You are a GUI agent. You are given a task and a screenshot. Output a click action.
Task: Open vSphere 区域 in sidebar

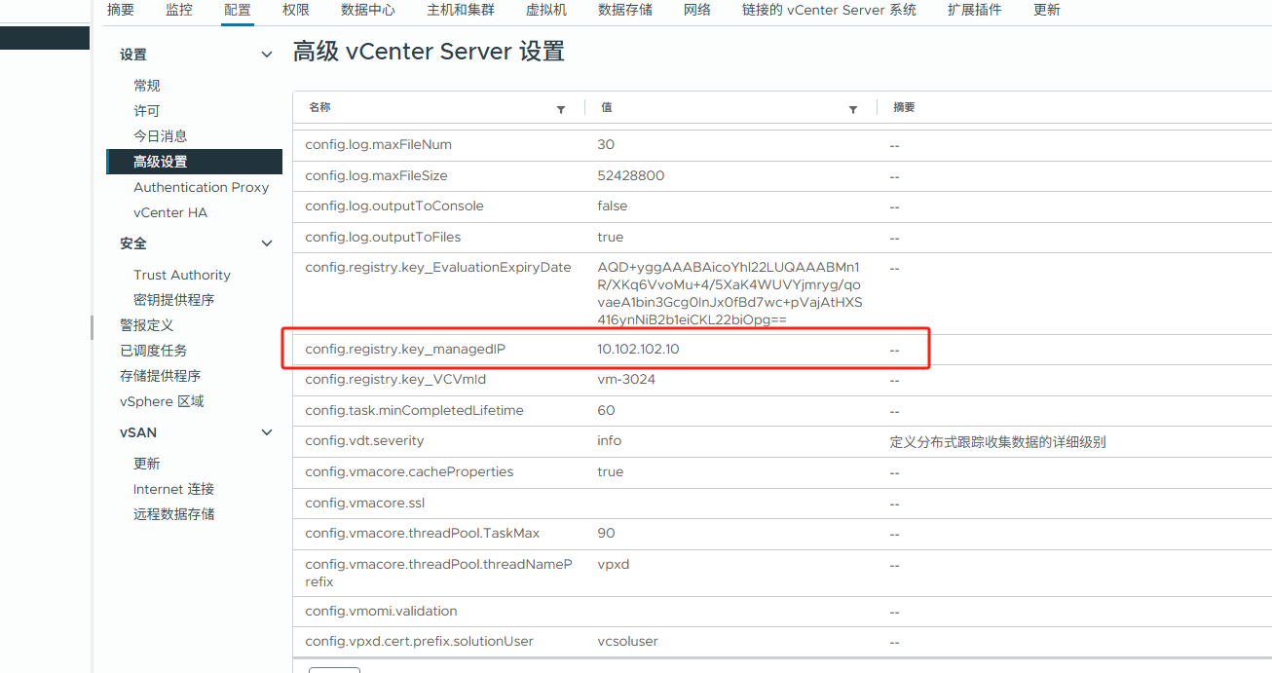pos(162,401)
